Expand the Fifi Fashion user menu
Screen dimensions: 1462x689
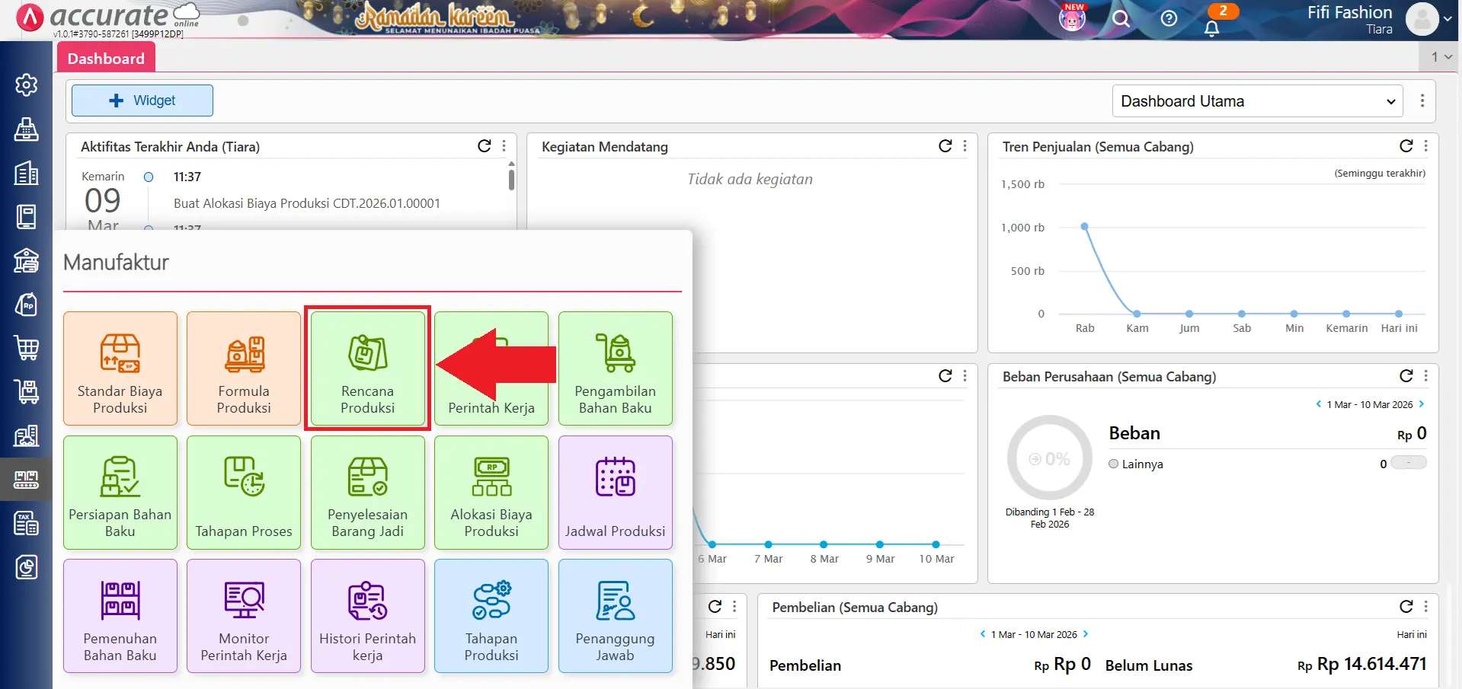(x=1447, y=19)
